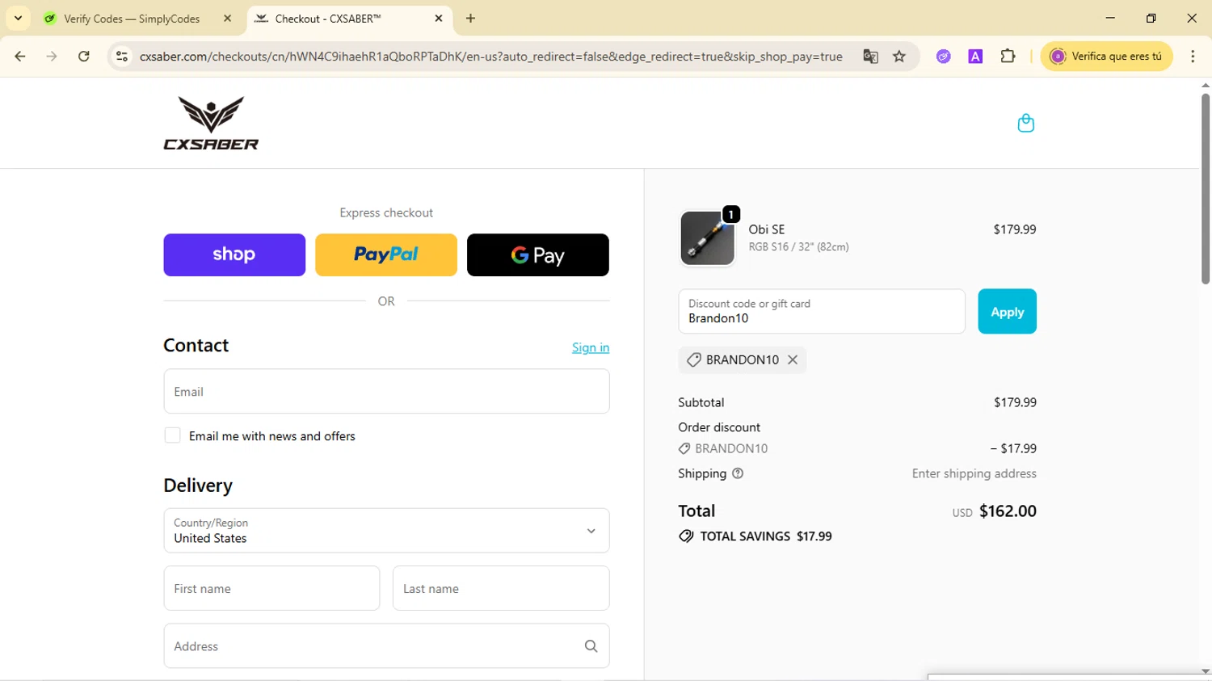The width and height of the screenshot is (1212, 681).
Task: Click the First name field
Action: [271, 588]
